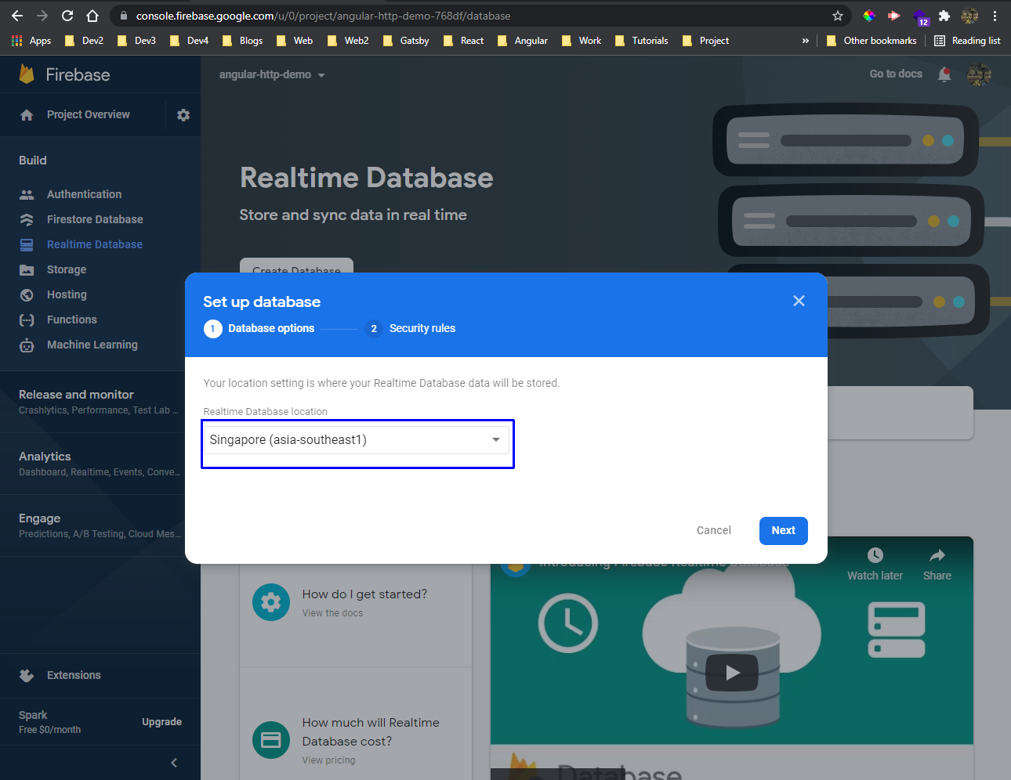Open the Gatsby bookmarks folder

[x=406, y=41]
